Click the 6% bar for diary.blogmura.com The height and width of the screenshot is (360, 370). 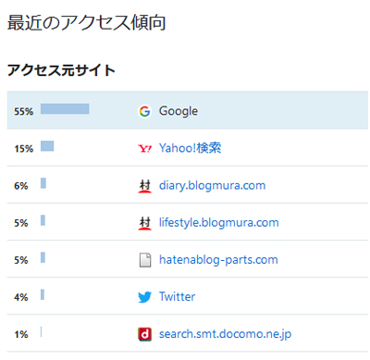pos(43,183)
